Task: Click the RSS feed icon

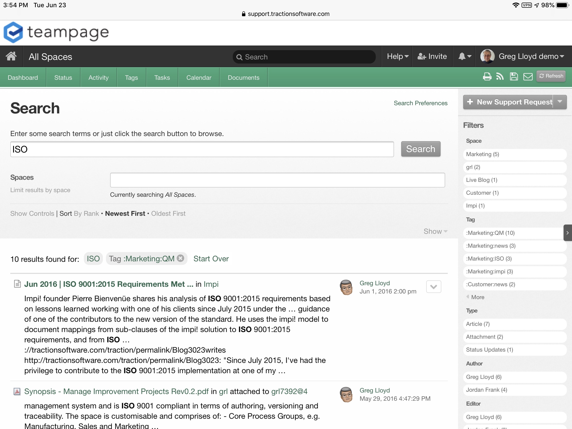Action: point(500,77)
